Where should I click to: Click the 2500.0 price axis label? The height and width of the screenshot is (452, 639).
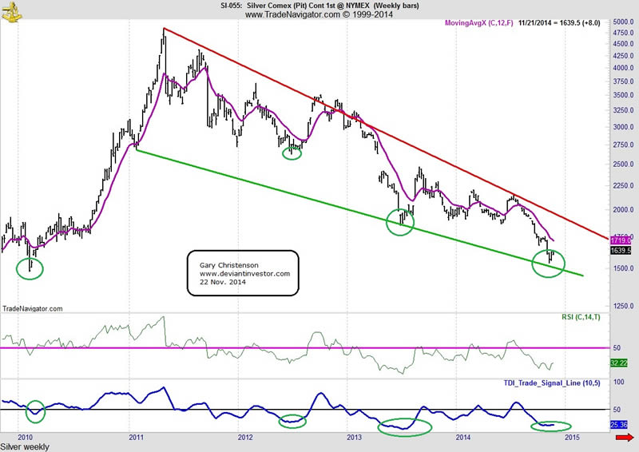tap(624, 165)
